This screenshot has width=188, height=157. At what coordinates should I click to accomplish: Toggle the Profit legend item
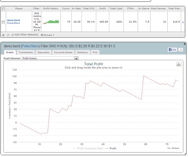(x=111, y=148)
